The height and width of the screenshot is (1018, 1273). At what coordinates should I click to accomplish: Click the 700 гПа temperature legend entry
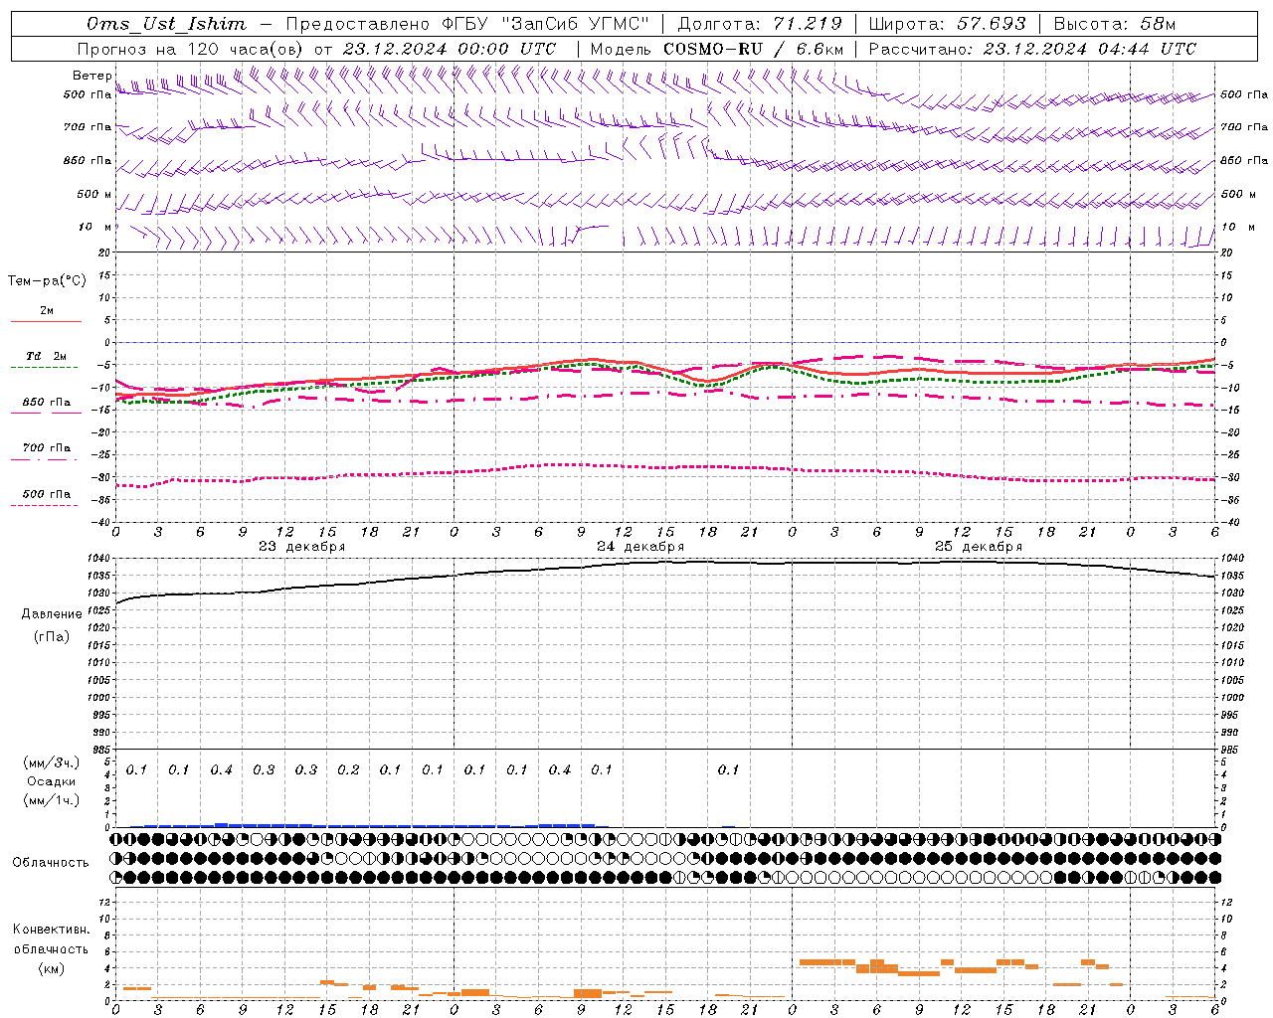47,447
